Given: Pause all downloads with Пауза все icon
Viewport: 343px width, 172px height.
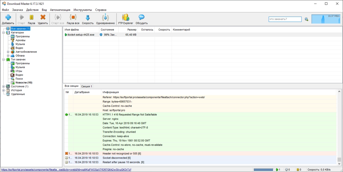Looking at the screenshot, I should [73, 17].
